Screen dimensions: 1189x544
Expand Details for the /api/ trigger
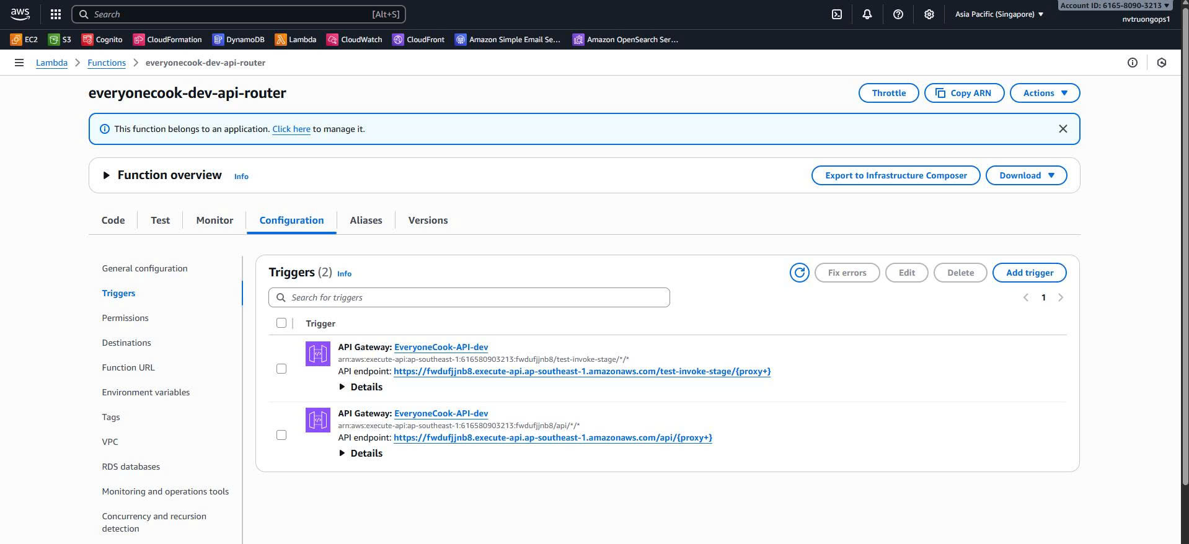click(x=360, y=454)
